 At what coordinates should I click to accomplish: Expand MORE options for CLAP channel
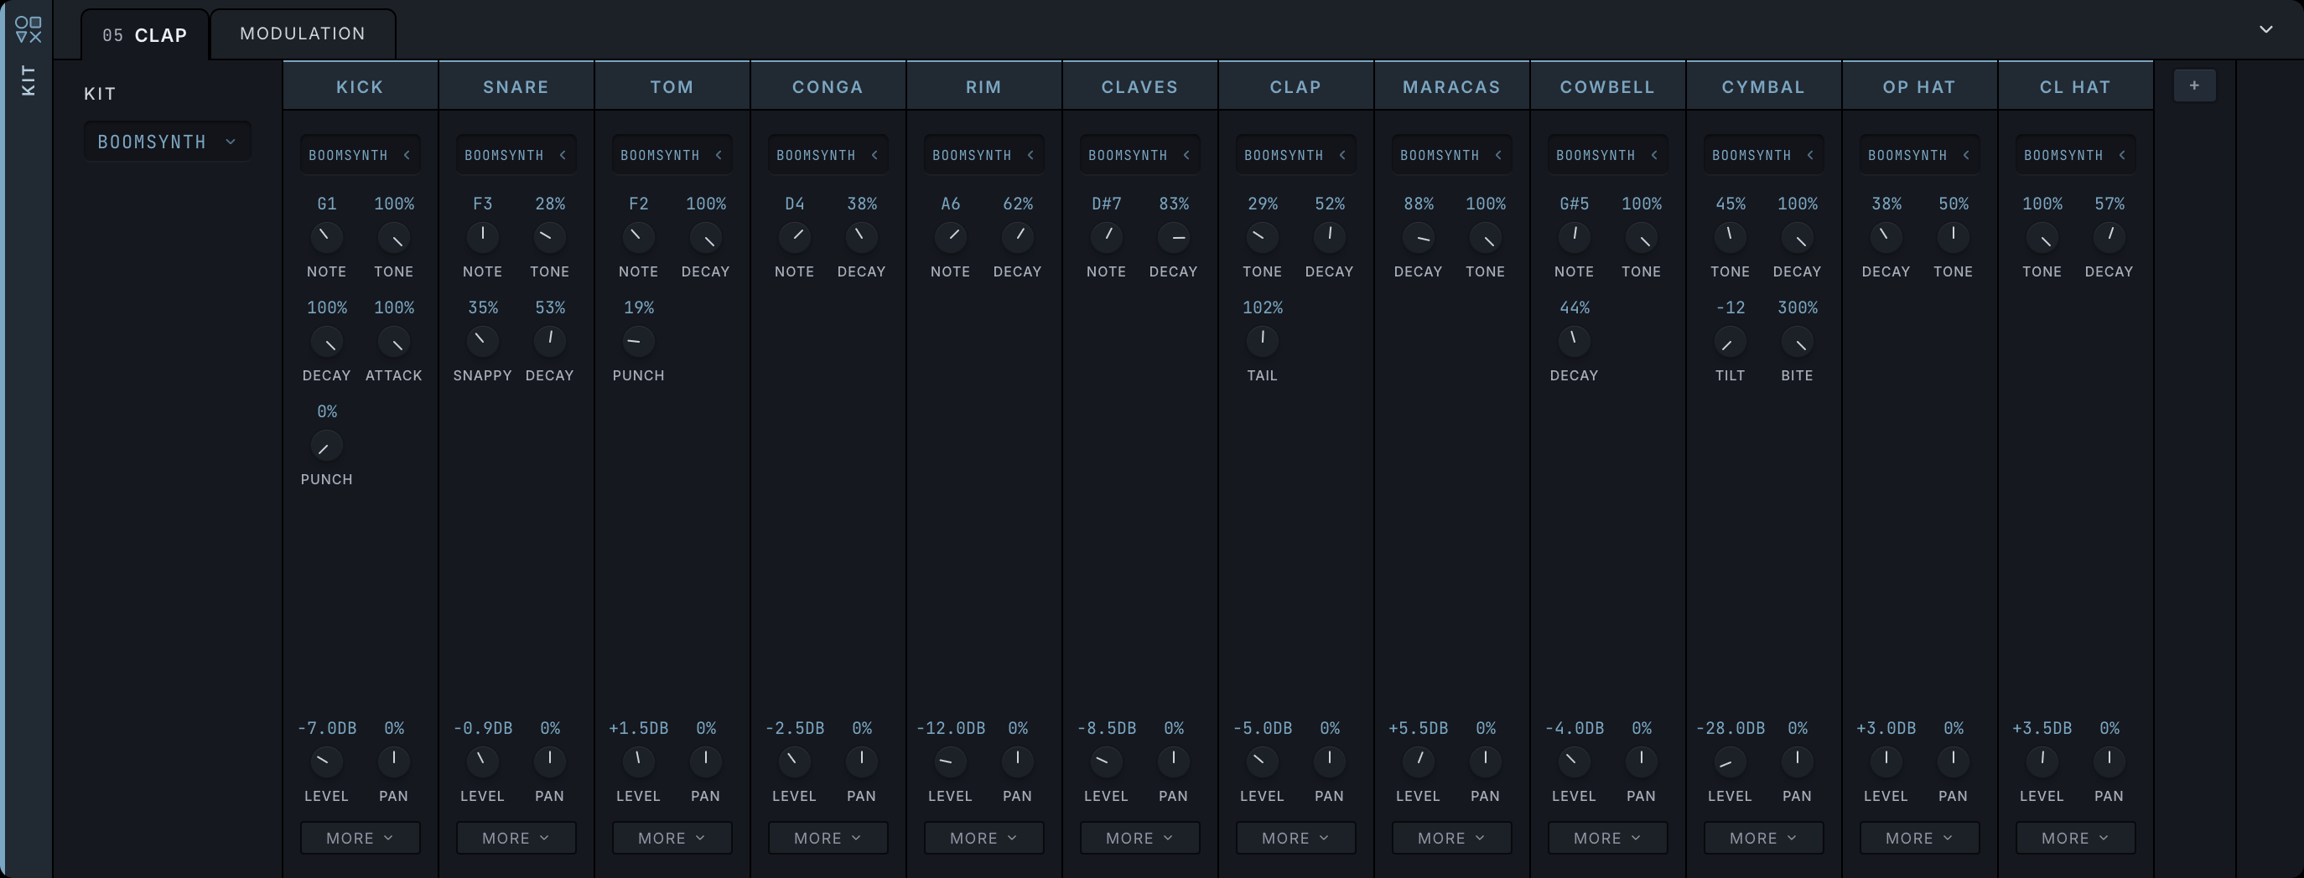[1295, 838]
